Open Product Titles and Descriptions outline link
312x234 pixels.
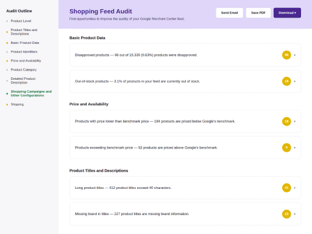pyautogui.click(x=24, y=32)
